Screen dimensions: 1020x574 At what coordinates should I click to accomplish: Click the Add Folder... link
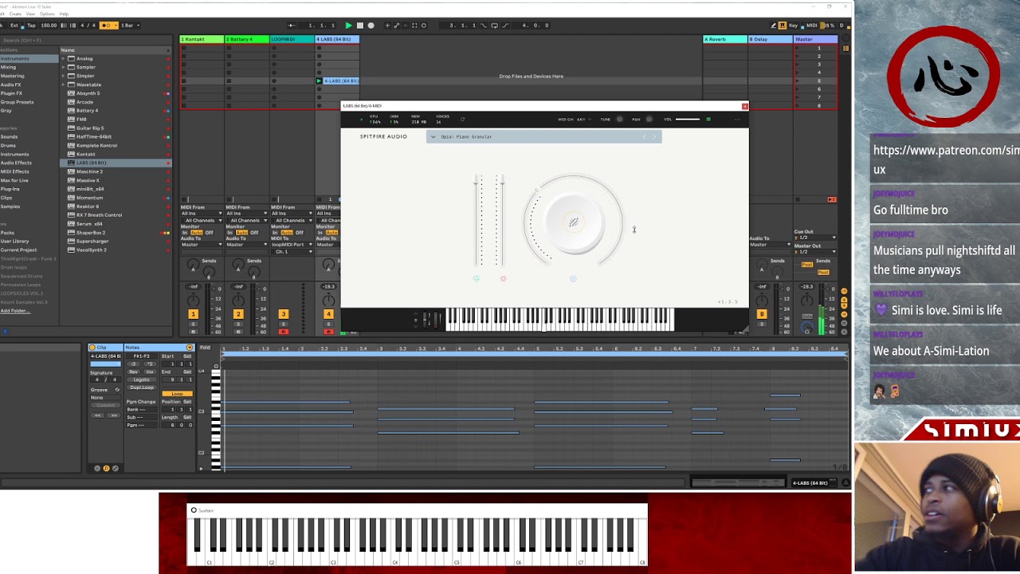14,311
